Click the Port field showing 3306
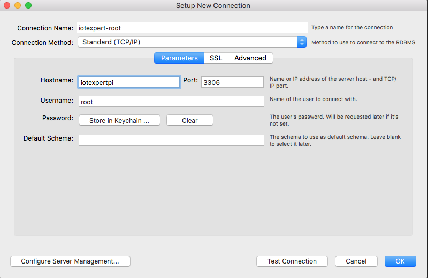Image resolution: width=428 pixels, height=278 pixels. (x=232, y=82)
